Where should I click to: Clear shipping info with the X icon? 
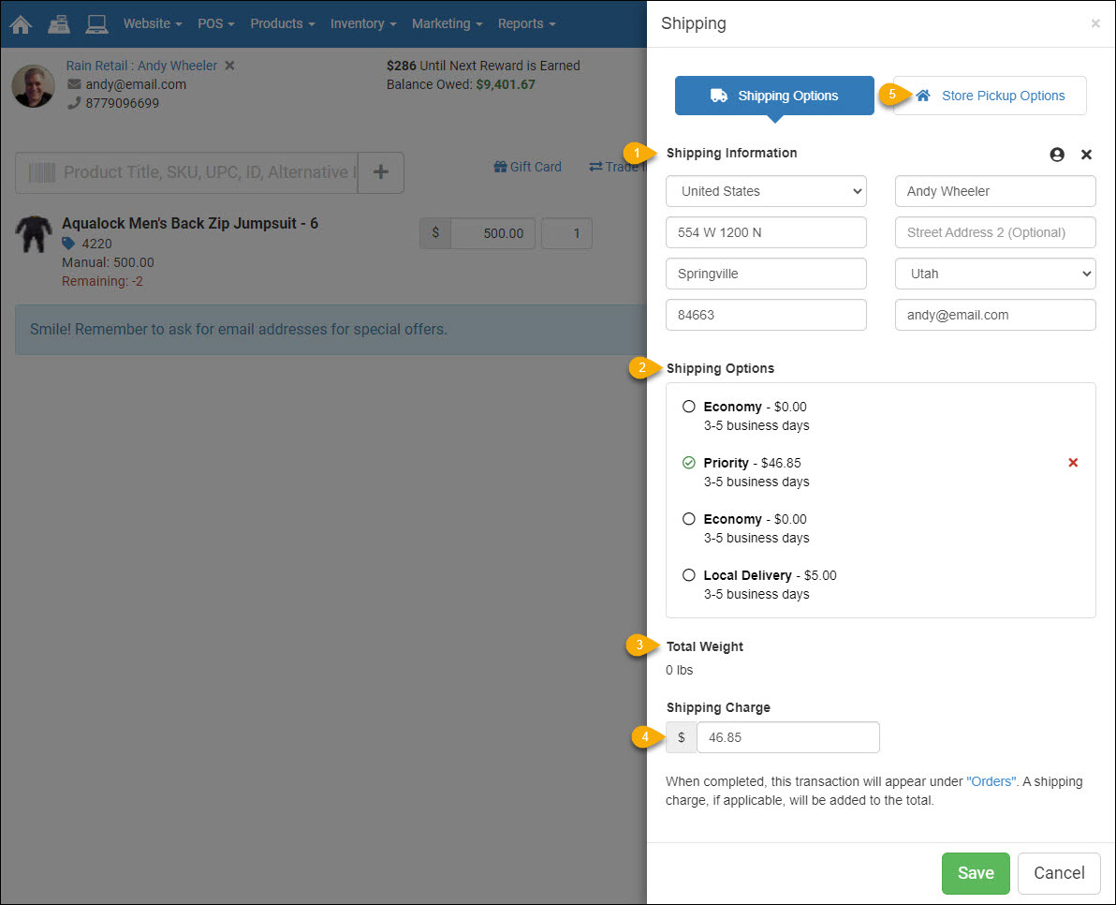[1086, 155]
